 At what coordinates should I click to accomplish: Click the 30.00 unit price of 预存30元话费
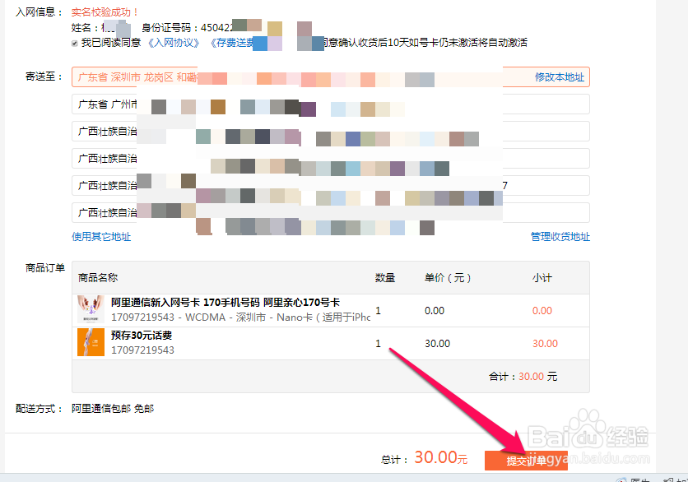coord(437,344)
